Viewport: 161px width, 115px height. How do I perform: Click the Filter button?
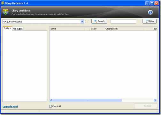coord(149,21)
